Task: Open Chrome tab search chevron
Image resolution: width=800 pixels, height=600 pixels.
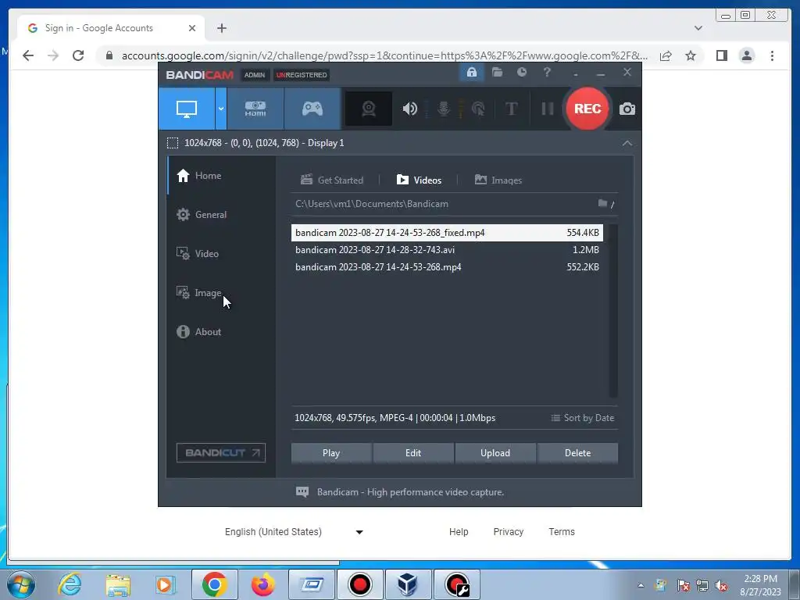Action: click(698, 28)
